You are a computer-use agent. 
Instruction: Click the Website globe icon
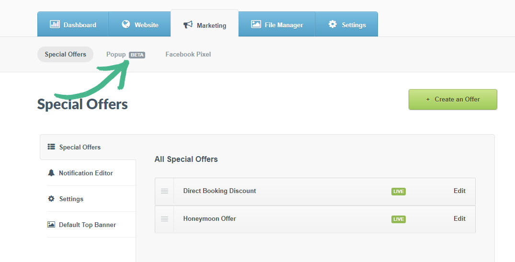click(x=126, y=24)
